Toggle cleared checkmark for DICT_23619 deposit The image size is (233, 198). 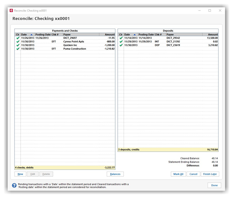pos(121,45)
